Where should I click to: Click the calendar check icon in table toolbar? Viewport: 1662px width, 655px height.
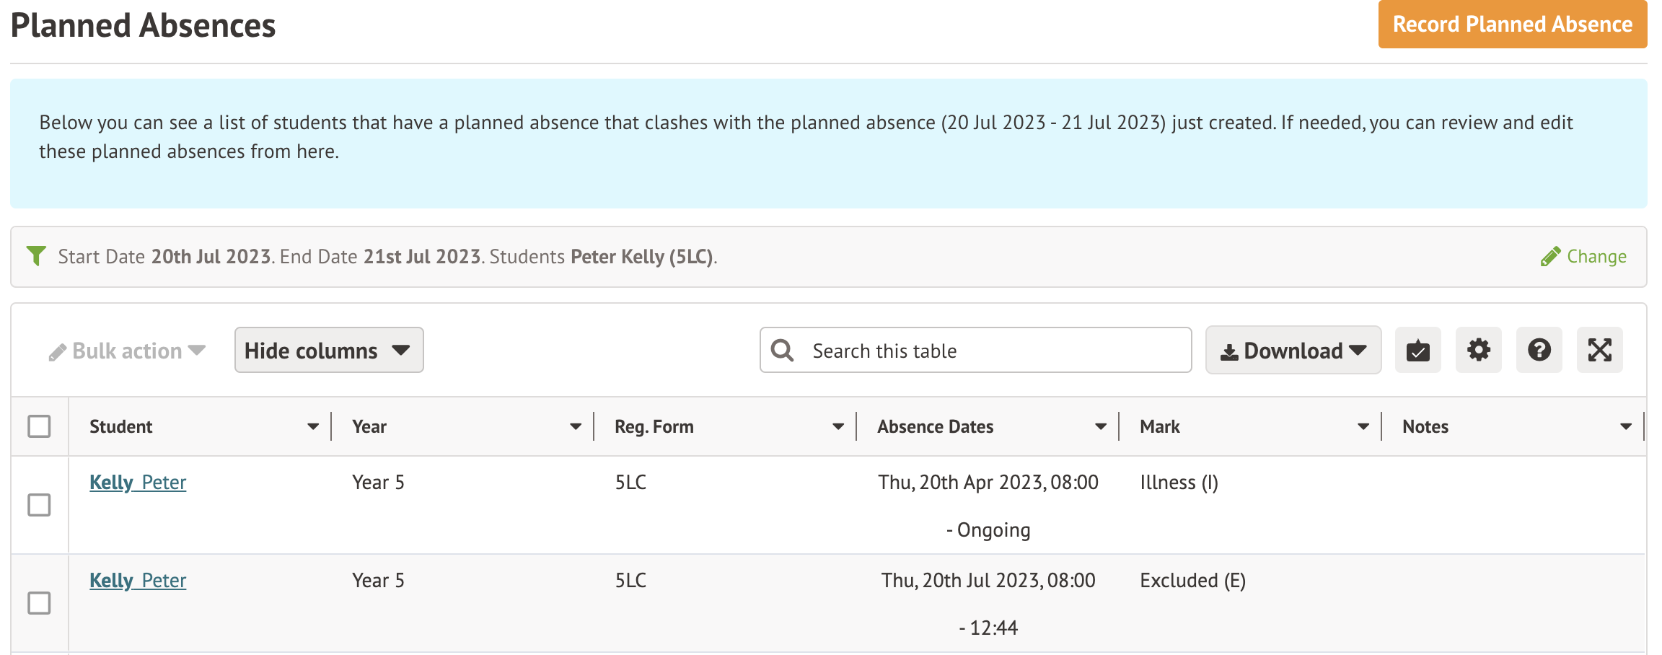[x=1417, y=351]
